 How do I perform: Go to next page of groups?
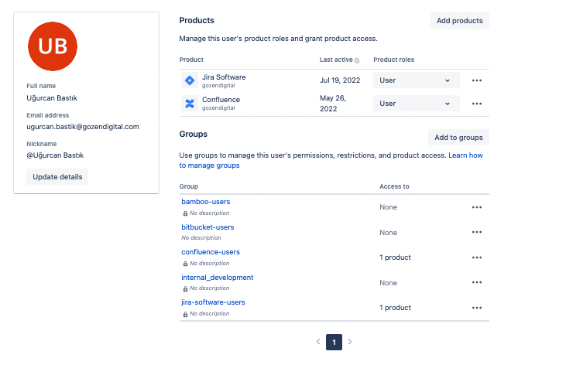coord(350,342)
